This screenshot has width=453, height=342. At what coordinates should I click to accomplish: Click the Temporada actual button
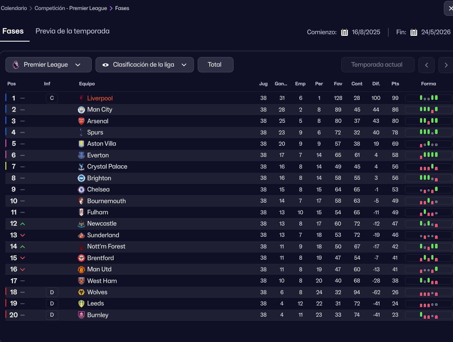pyautogui.click(x=377, y=65)
